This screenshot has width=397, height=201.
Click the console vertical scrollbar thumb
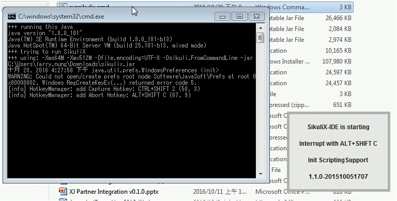pyautogui.click(x=261, y=38)
